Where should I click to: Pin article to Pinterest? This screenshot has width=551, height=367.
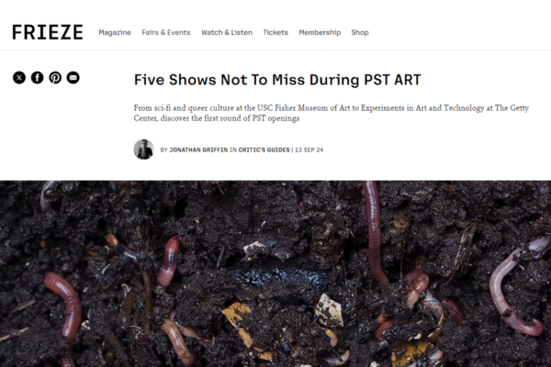[55, 77]
